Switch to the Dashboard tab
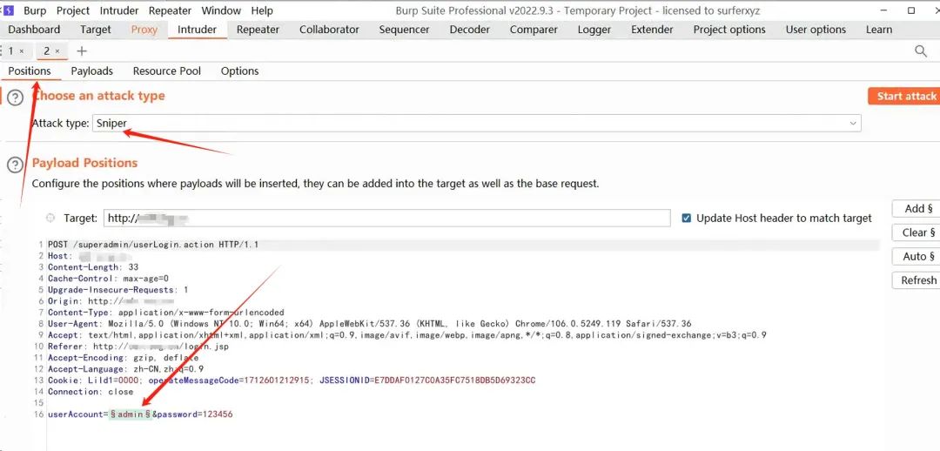Image resolution: width=940 pixels, height=451 pixels. coord(34,30)
